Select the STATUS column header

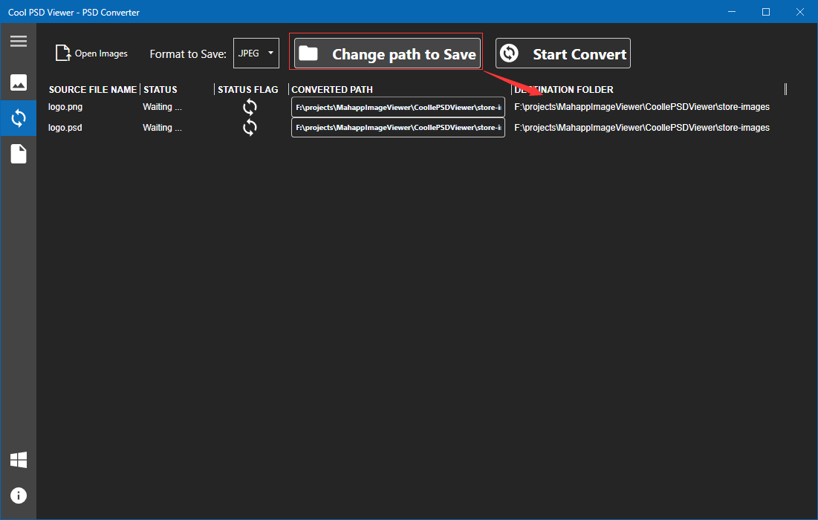160,89
